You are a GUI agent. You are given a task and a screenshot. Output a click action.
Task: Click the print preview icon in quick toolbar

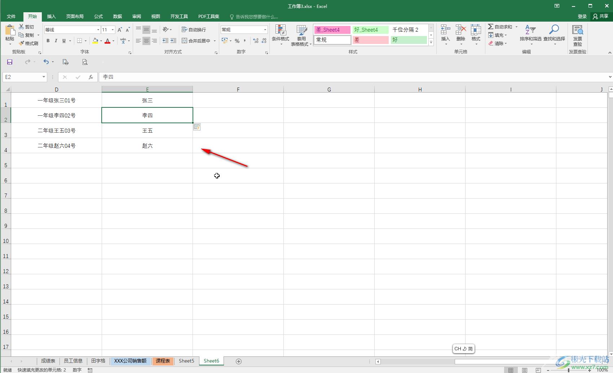click(85, 62)
